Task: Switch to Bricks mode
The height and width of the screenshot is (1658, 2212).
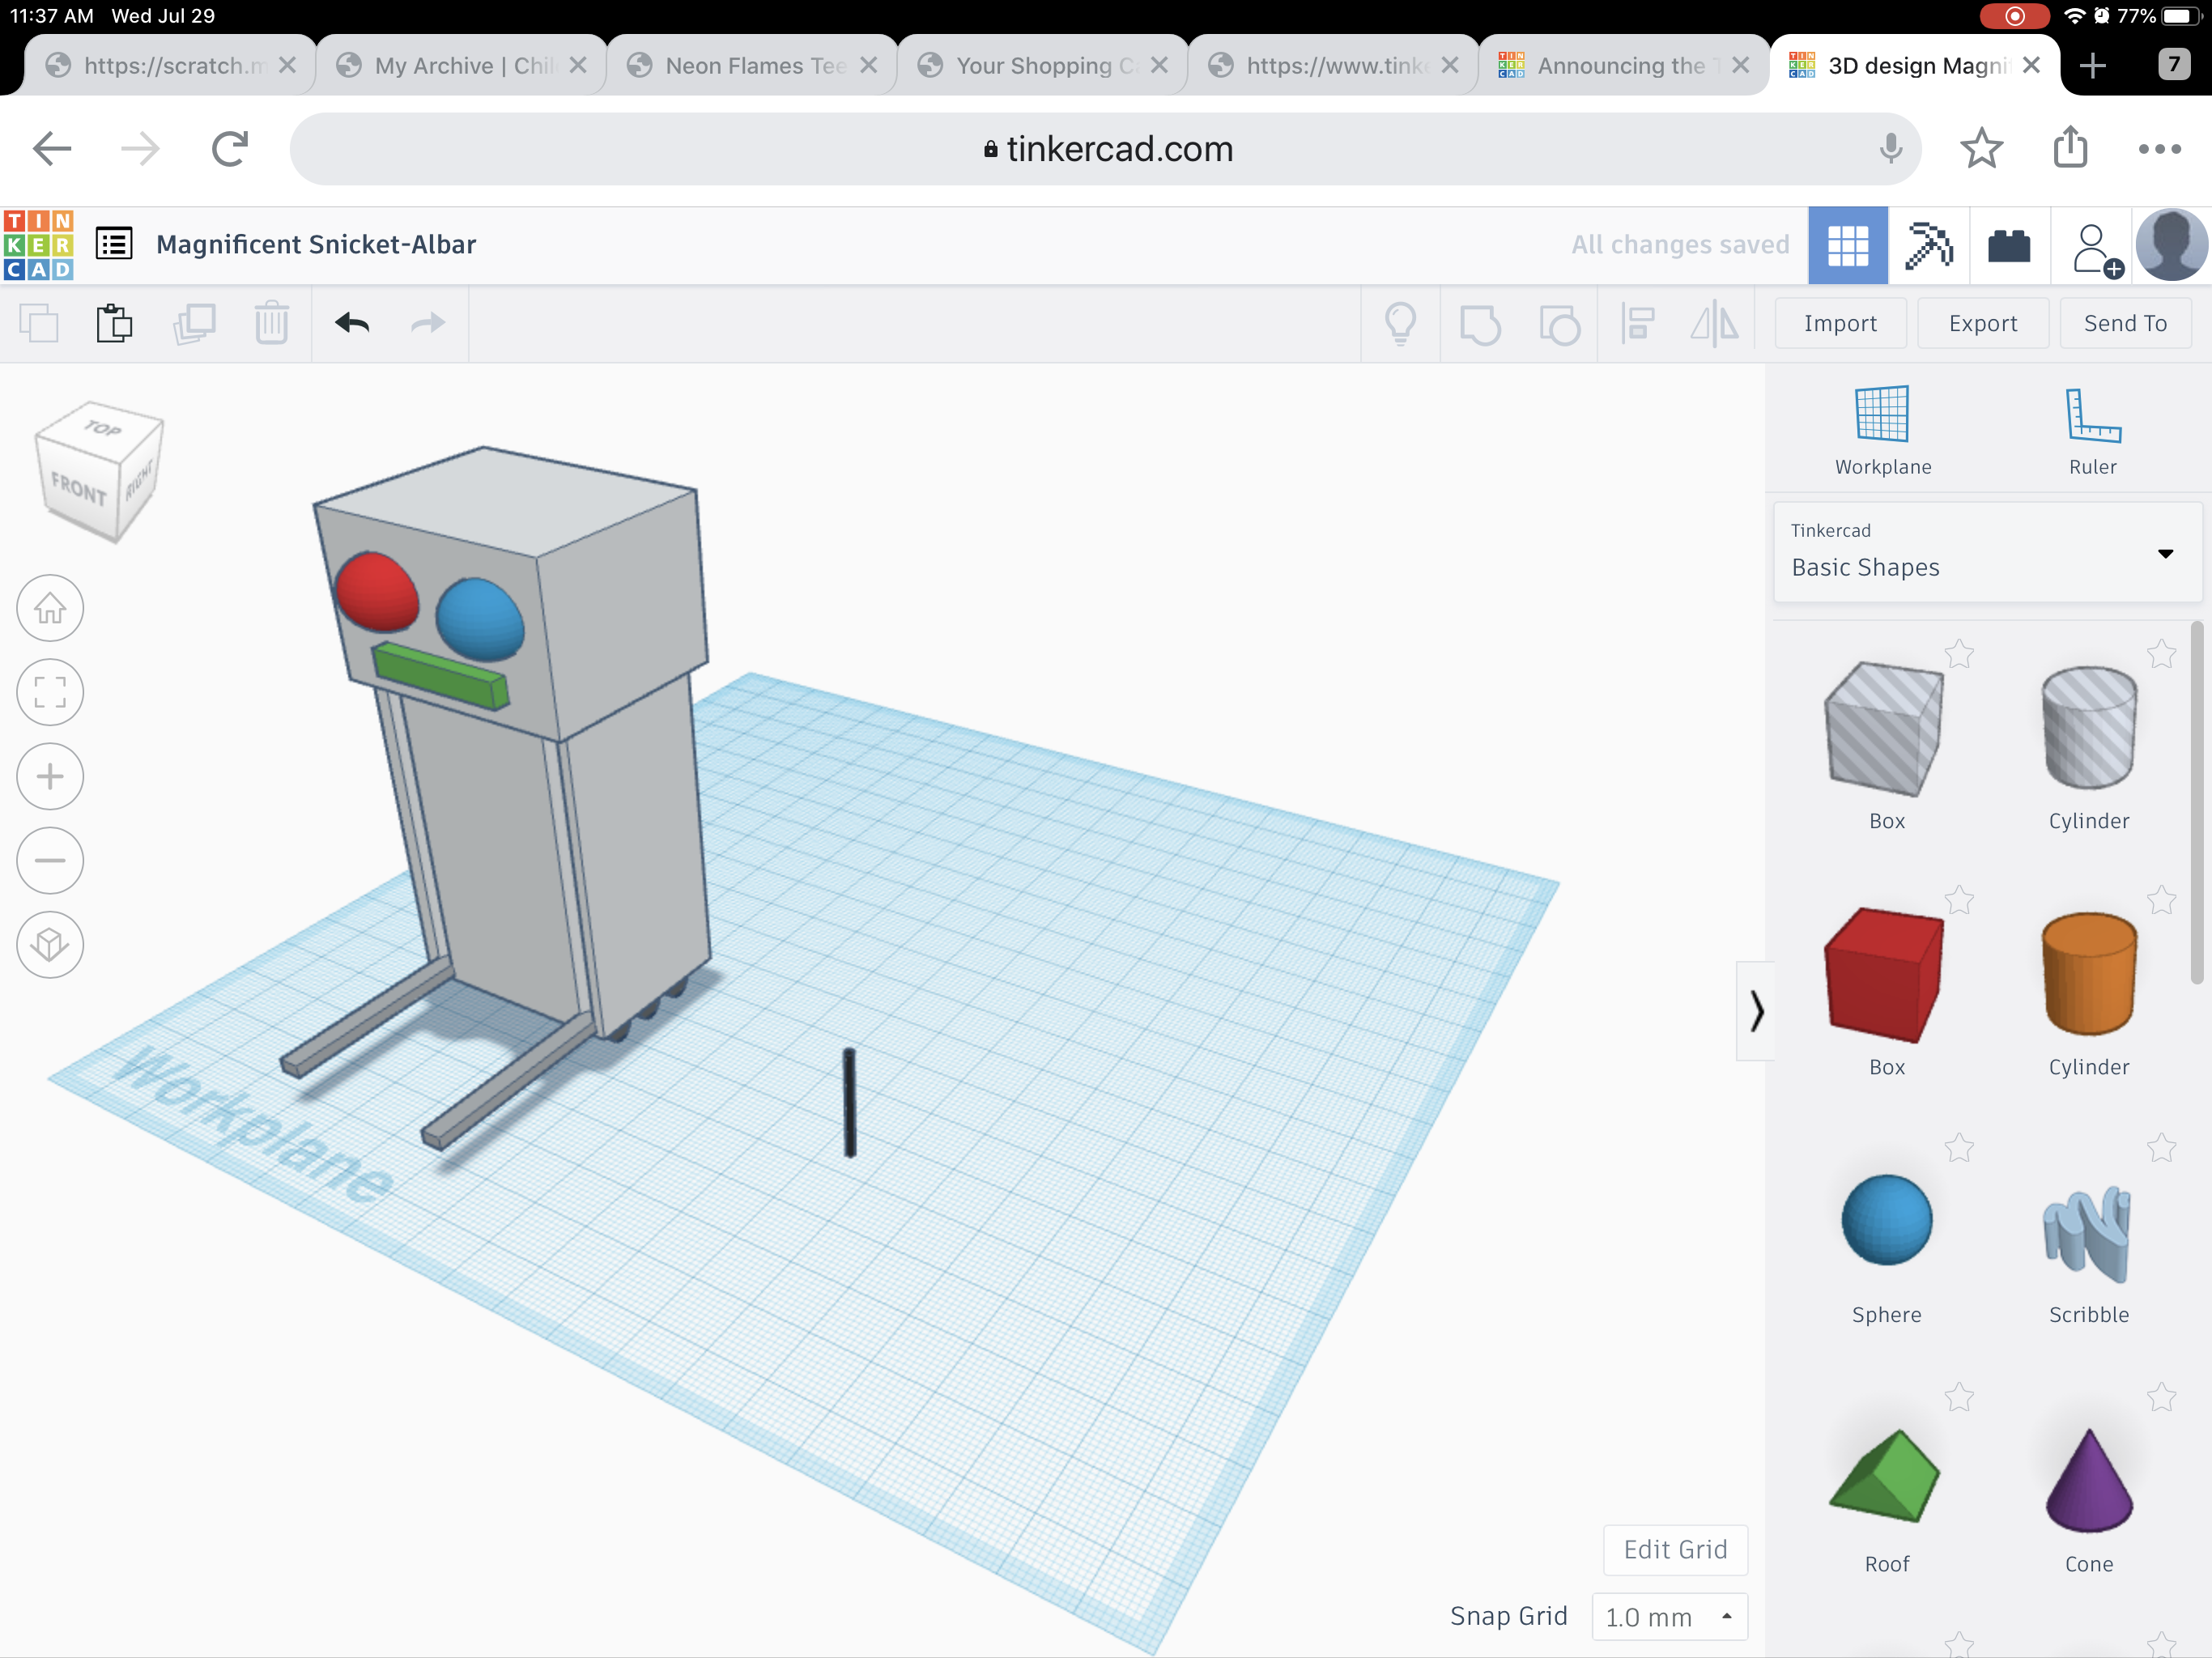Action: pos(2009,246)
